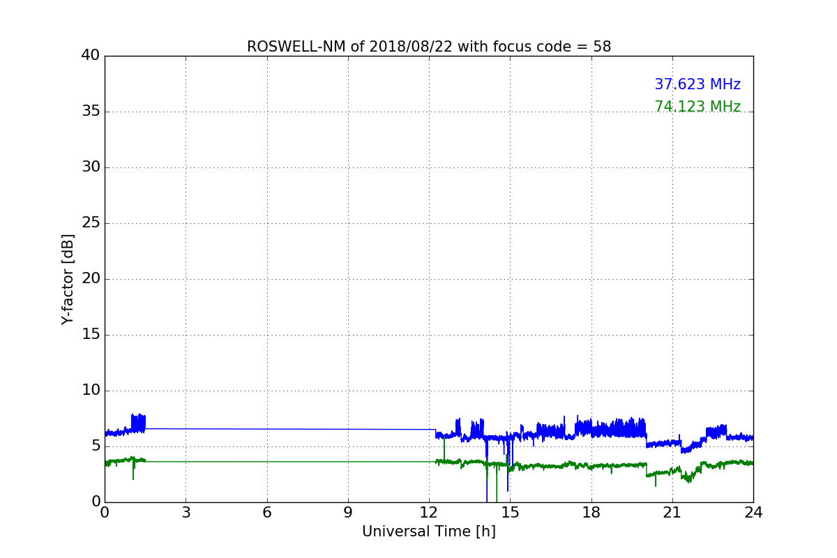The image size is (837, 558).
Task: Click the x-axis tick label 12
Action: pos(429,513)
